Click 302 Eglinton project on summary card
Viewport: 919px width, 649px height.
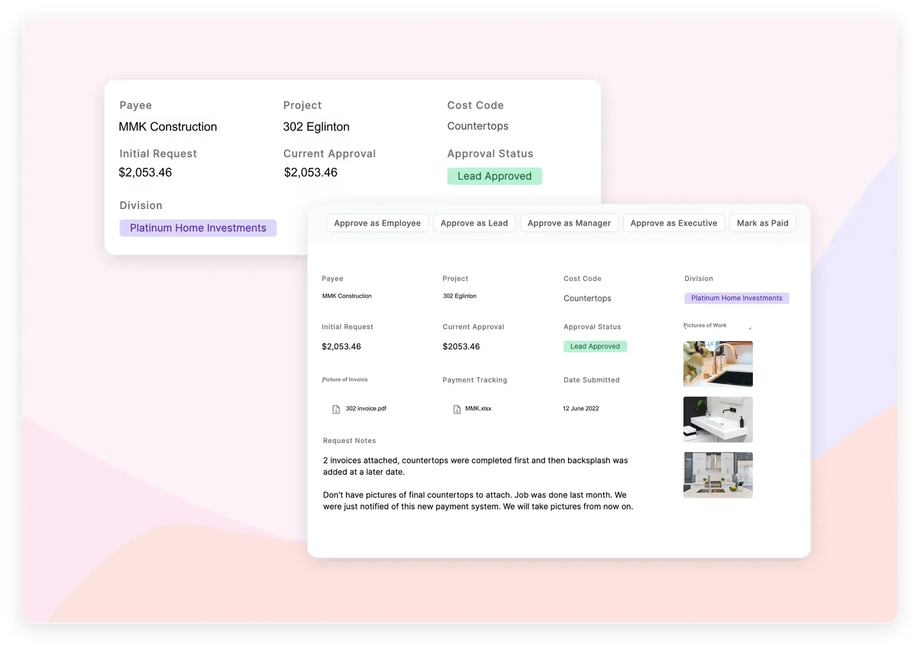[316, 127]
